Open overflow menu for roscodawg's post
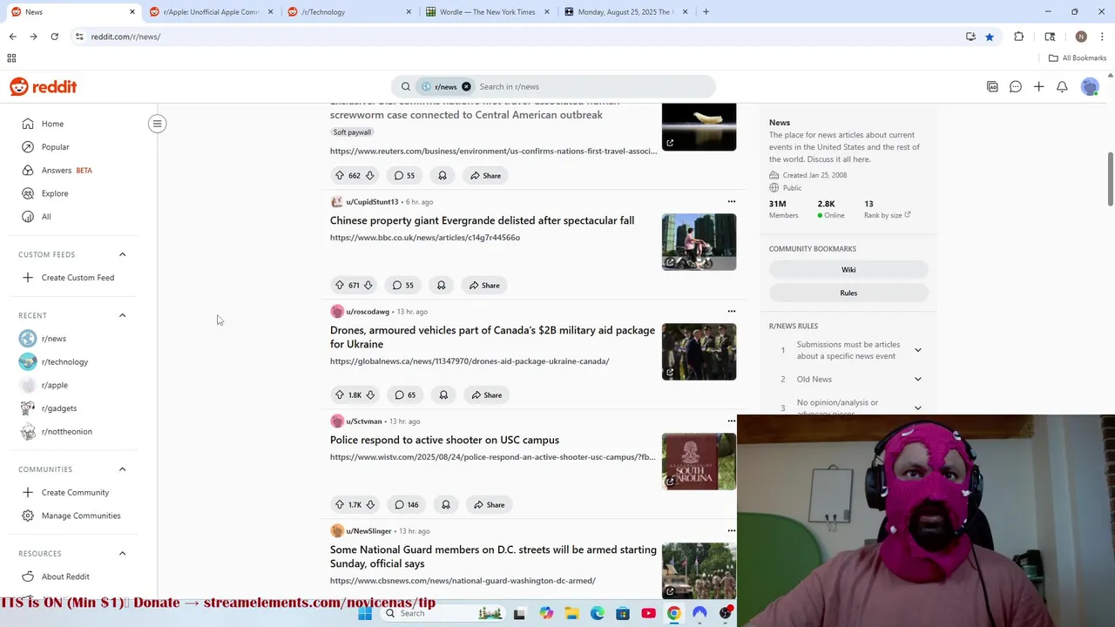The image size is (1115, 627). click(731, 311)
